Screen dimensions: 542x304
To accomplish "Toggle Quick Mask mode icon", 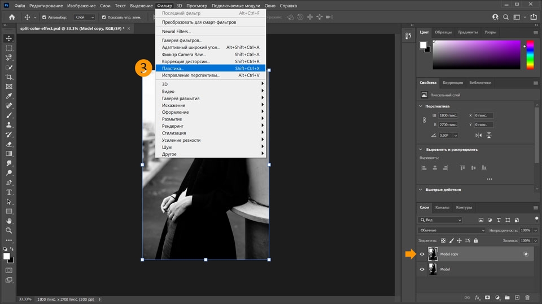I will 9,271.
